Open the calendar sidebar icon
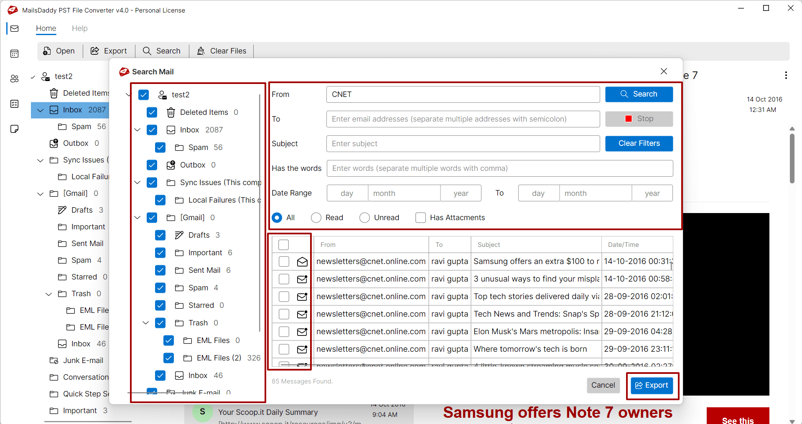802x424 pixels. point(15,53)
